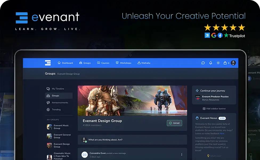Select Groups in the left sidebar
This screenshot has width=260, height=160.
click(59, 96)
